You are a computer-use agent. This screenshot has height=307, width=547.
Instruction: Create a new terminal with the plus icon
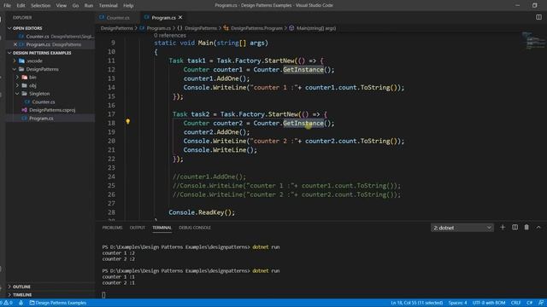(x=503, y=228)
